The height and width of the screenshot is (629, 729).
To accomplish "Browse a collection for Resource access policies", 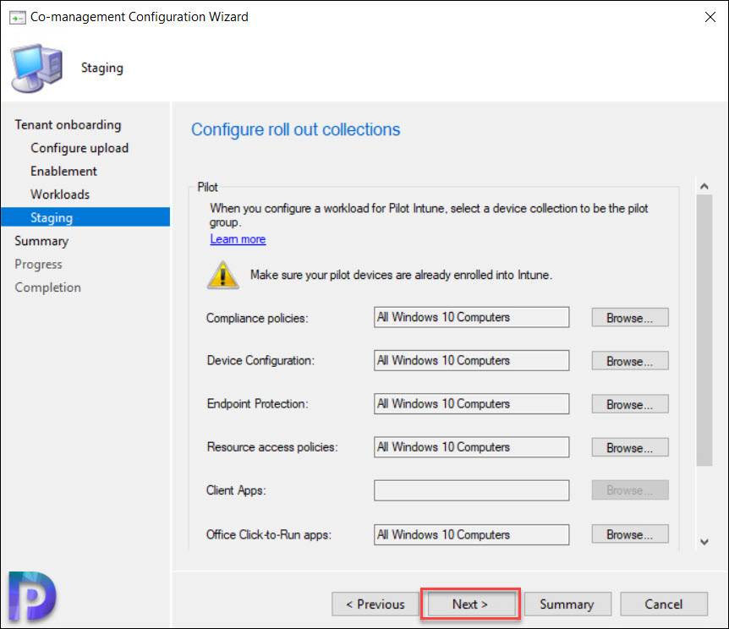I will (630, 447).
